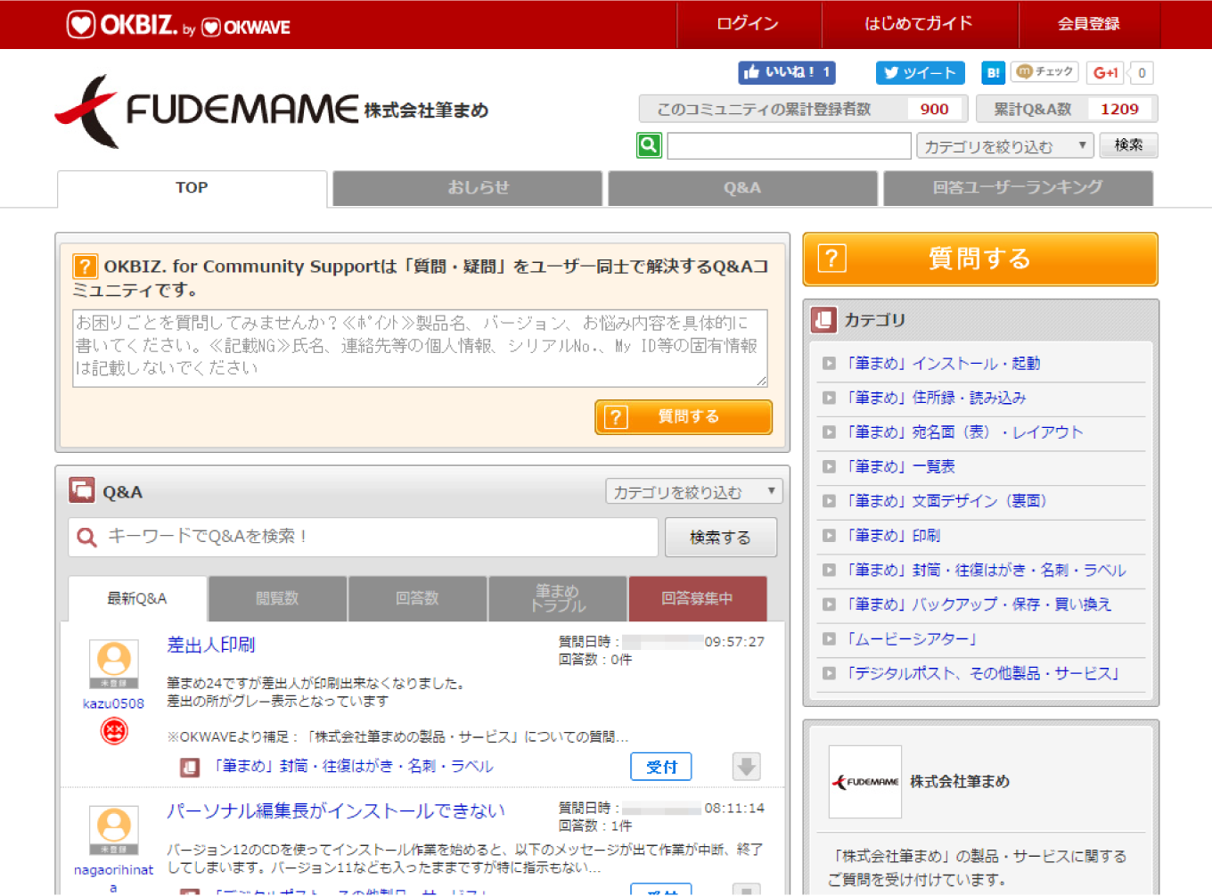Click the arrow icon beside 「筆まめ」住所録・読み込み
The height and width of the screenshot is (896, 1212).
pyautogui.click(x=829, y=398)
